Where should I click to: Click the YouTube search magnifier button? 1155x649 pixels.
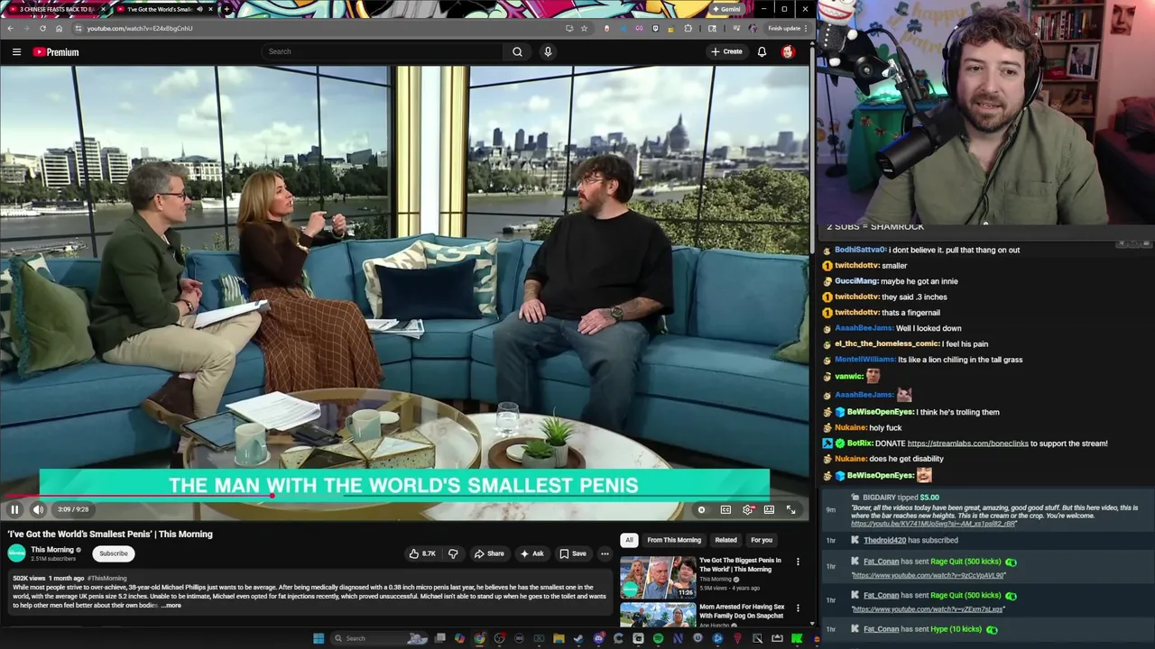point(517,51)
